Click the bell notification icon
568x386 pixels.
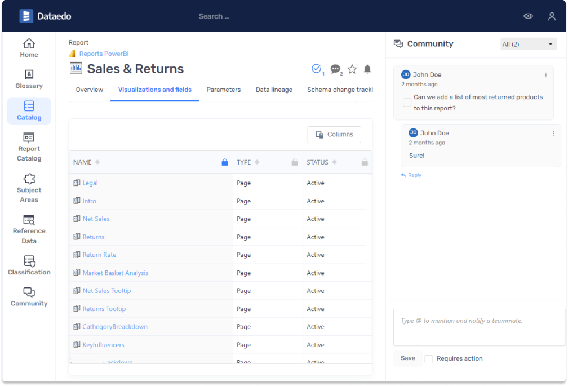coord(367,69)
